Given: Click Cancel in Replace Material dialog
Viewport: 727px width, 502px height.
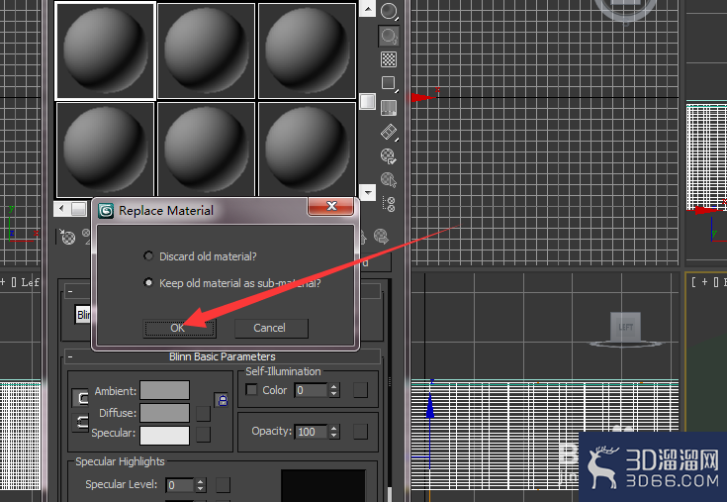Looking at the screenshot, I should coord(271,328).
